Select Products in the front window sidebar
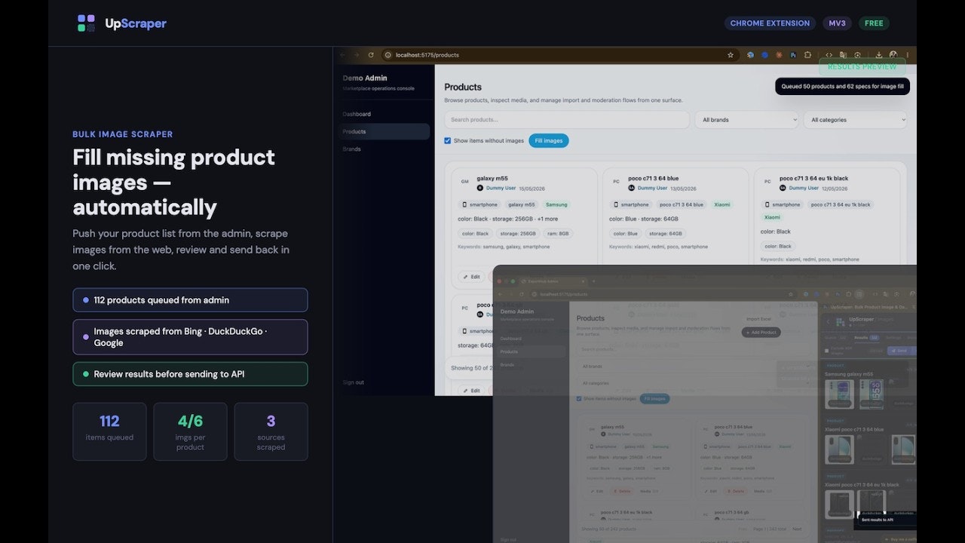The width and height of the screenshot is (965, 543). (x=532, y=351)
